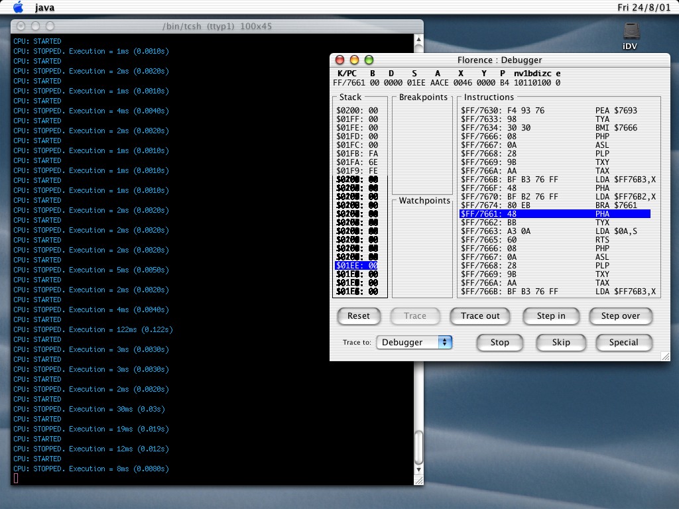The width and height of the screenshot is (679, 509).
Task: Click the Florence : Debugger title text
Action: [x=500, y=60]
